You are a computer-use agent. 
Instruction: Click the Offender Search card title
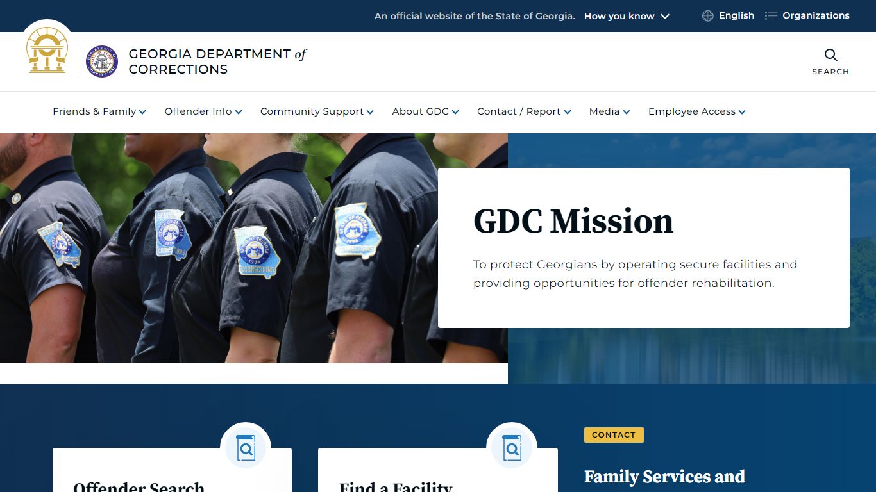pyautogui.click(x=138, y=487)
